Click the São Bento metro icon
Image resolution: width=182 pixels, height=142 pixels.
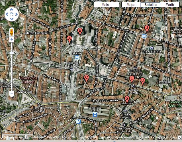point(79,122)
